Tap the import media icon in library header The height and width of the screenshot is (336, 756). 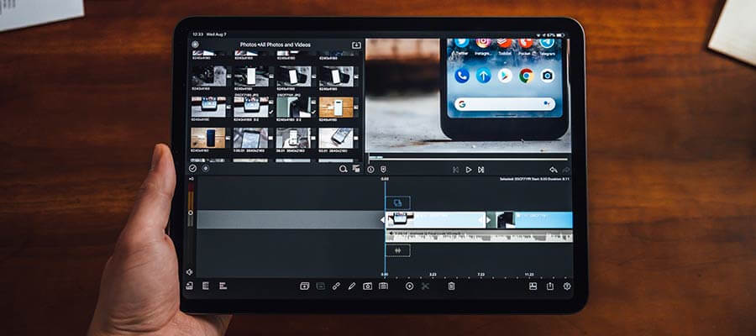click(x=356, y=45)
